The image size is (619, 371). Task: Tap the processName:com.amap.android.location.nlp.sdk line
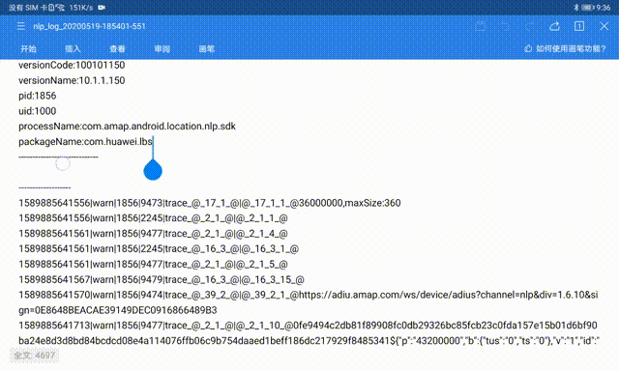coord(127,127)
